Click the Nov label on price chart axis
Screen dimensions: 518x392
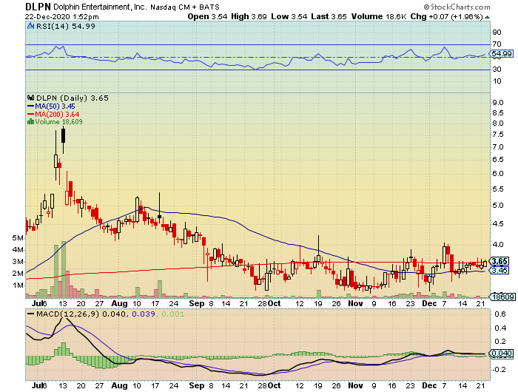tap(355, 303)
